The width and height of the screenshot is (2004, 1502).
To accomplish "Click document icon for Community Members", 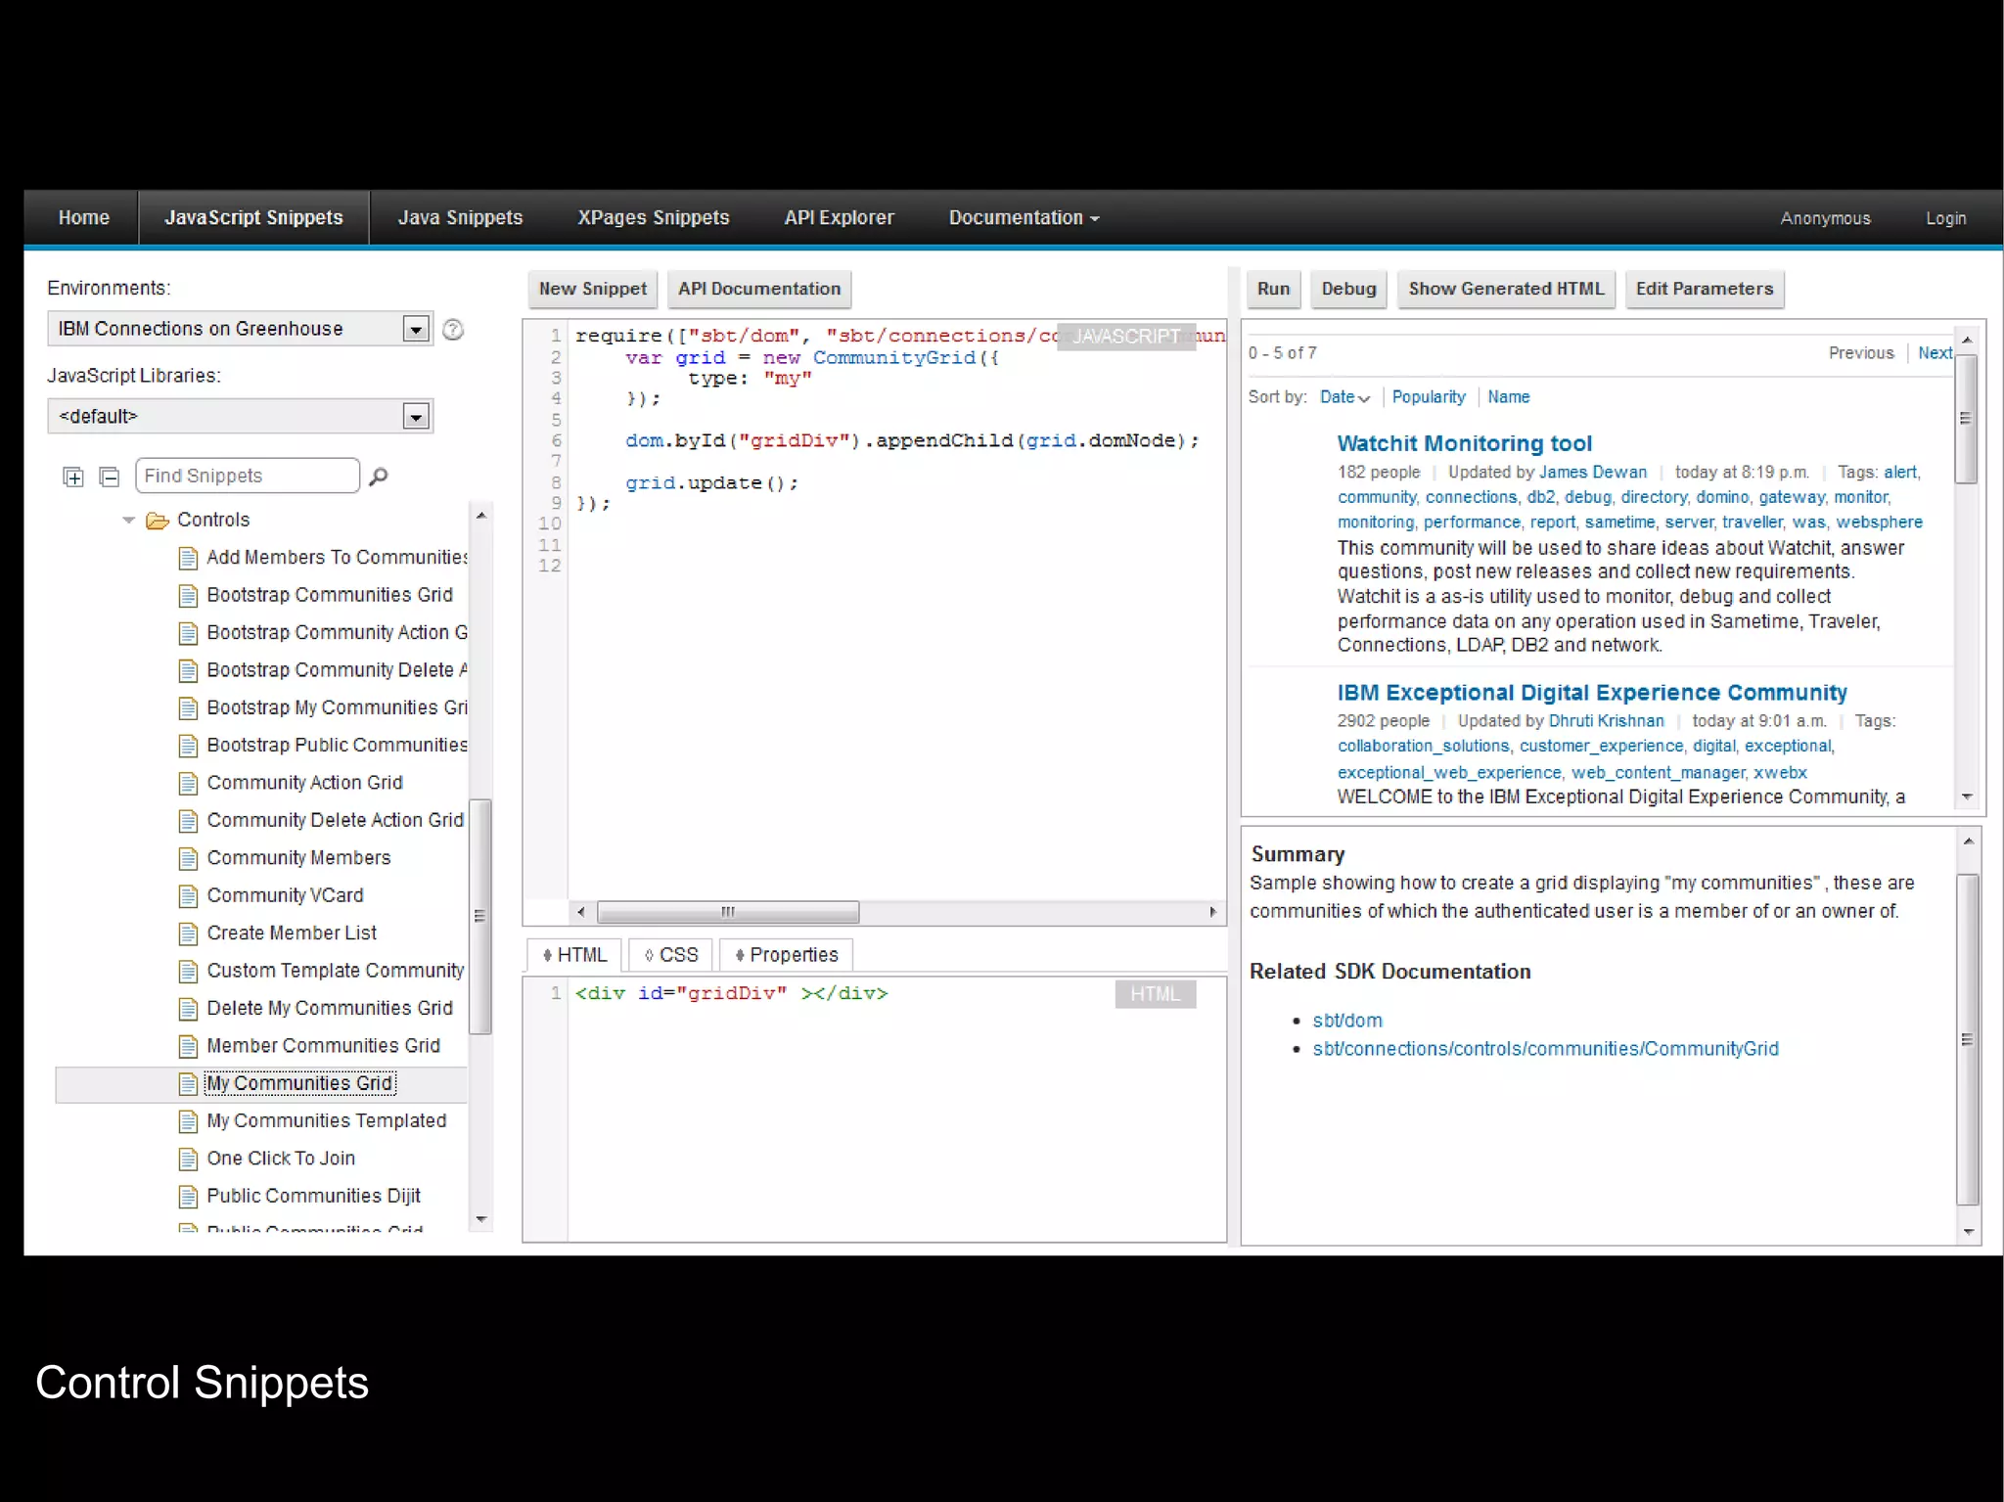I will point(189,859).
